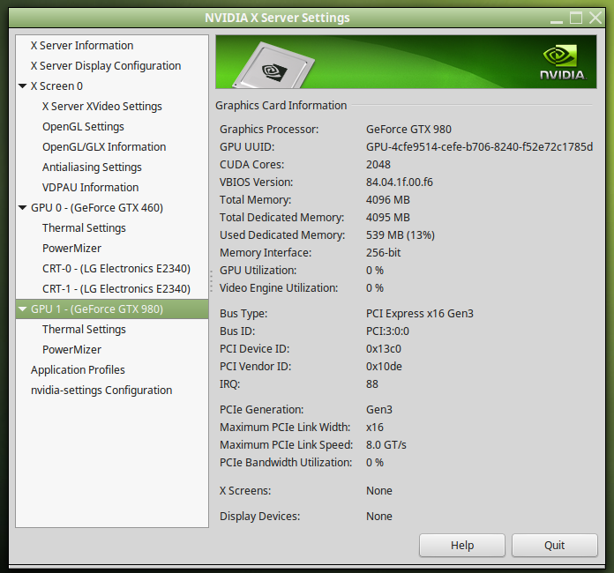Open OpenGL Settings page
This screenshot has width=614, height=573.
point(83,127)
